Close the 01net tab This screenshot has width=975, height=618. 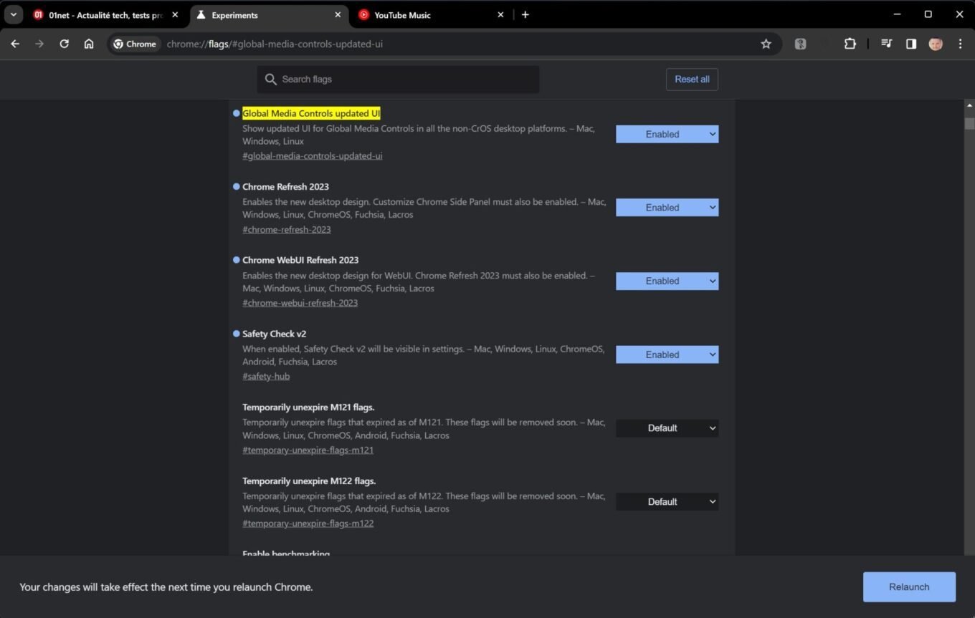point(175,14)
